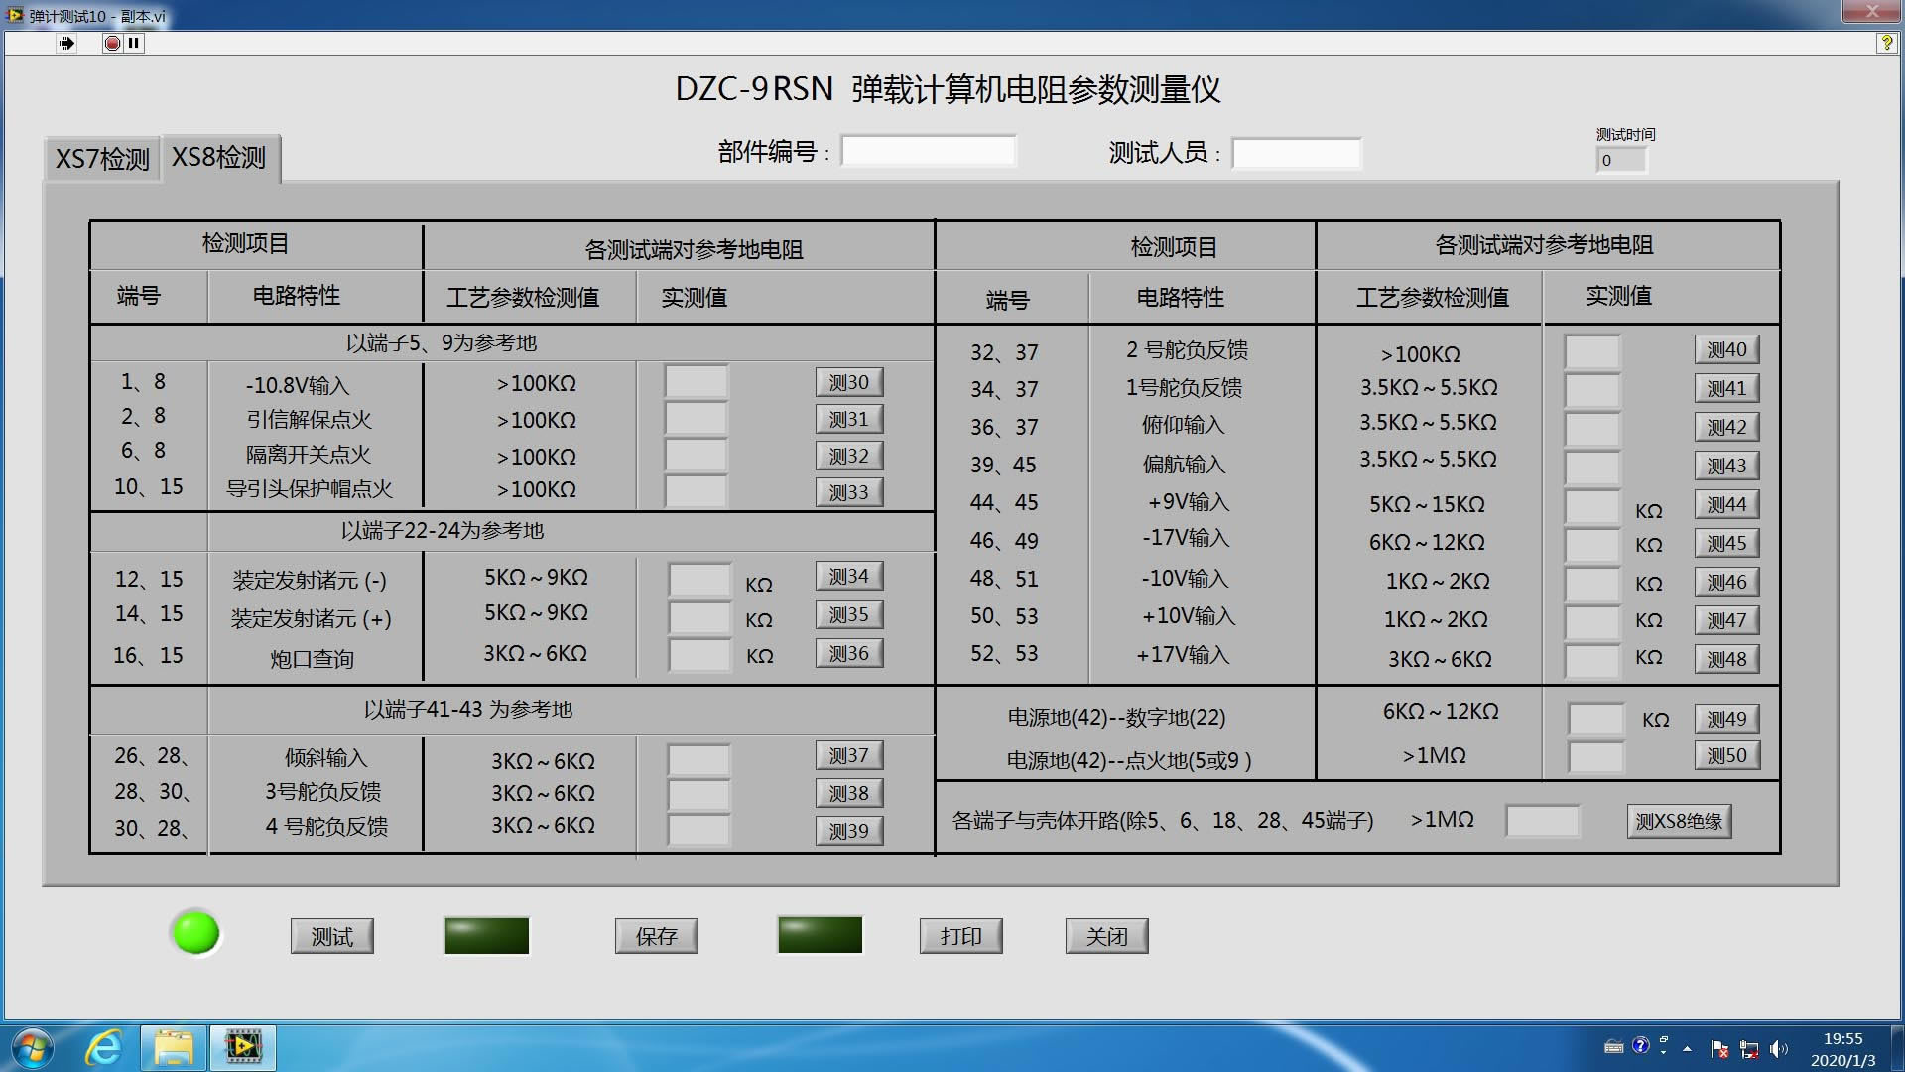Screen dimensions: 1905x1072
Task: Open the context help question icon
Action: click(x=1886, y=43)
